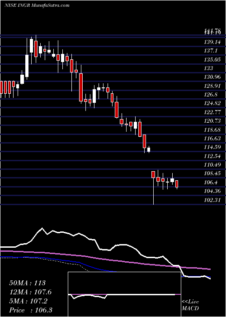The height and width of the screenshot is (317, 226).
Task: Click the 108.45 price axis label
Action: (212, 173)
